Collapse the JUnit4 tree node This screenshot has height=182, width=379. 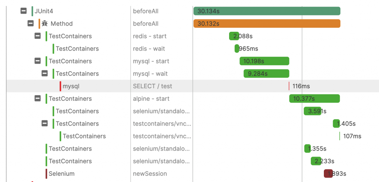pyautogui.click(x=23, y=11)
